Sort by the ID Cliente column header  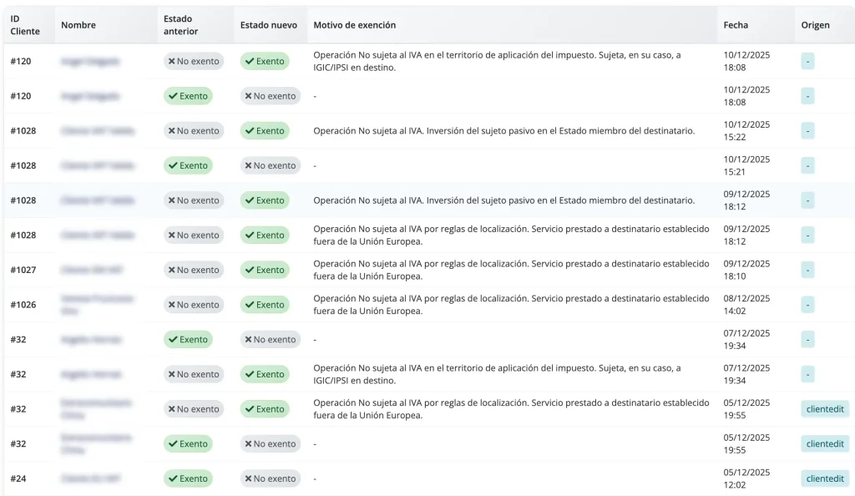(x=25, y=25)
